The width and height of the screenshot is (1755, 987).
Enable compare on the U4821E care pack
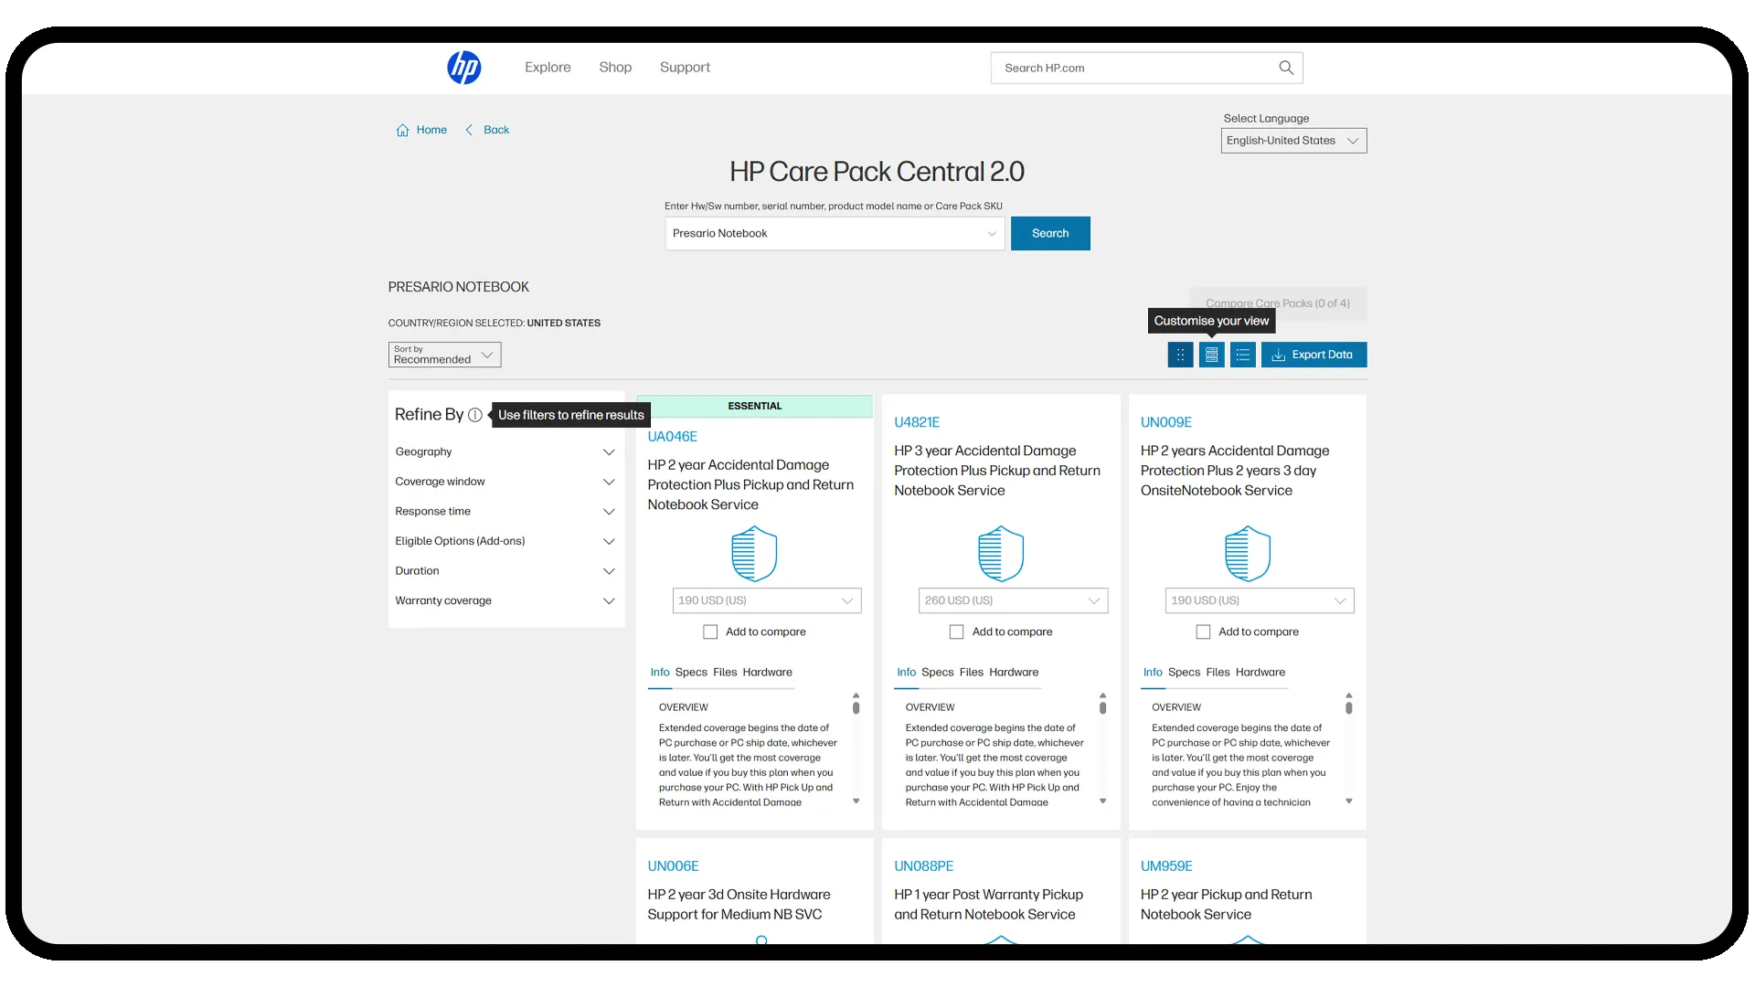(x=956, y=631)
